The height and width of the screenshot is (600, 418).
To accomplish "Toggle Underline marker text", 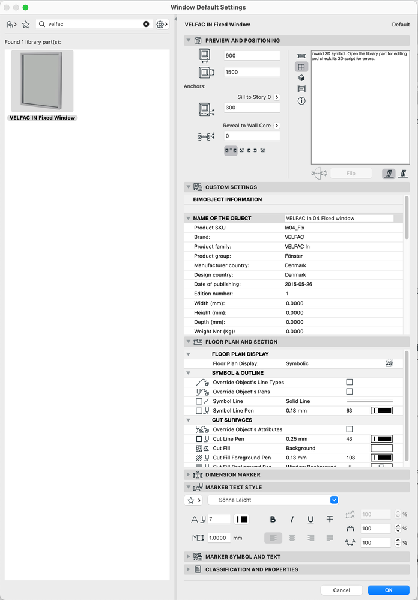I will point(311,520).
